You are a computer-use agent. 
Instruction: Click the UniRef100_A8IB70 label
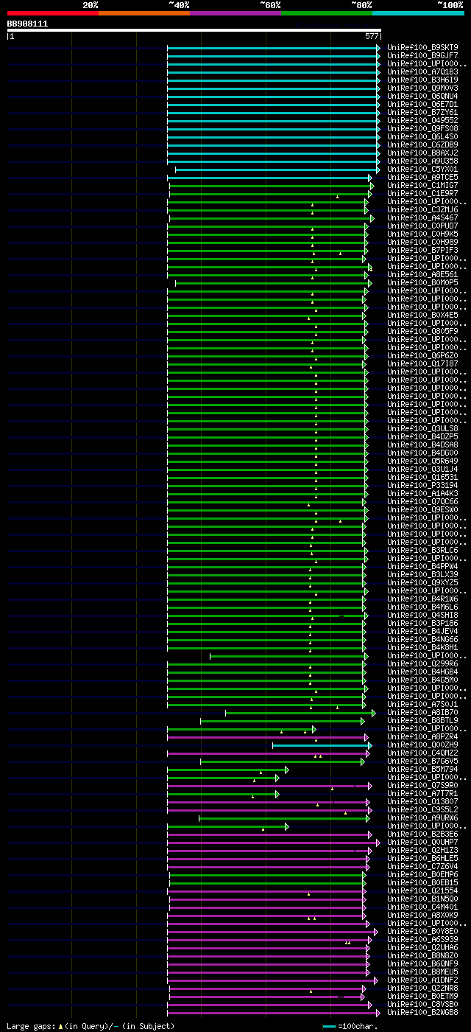coord(422,712)
